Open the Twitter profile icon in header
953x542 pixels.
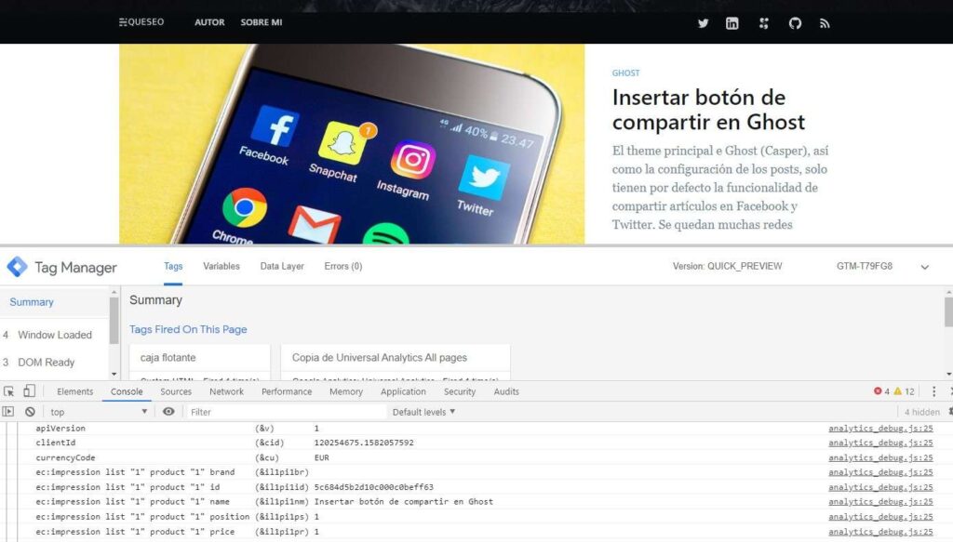point(704,23)
